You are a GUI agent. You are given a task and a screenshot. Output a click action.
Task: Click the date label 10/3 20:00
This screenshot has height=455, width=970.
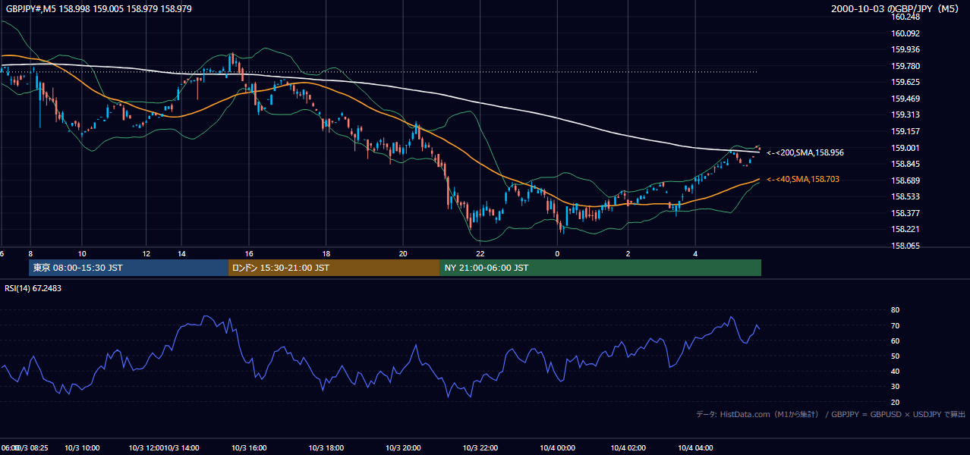[x=403, y=448]
